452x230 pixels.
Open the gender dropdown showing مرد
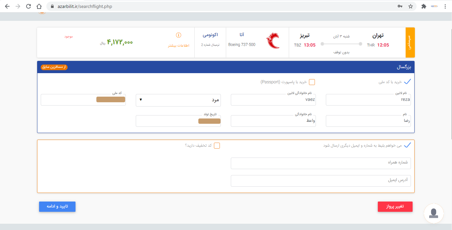(178, 100)
